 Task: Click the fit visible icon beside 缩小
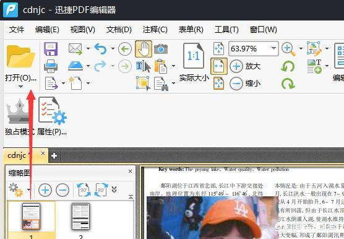tap(219, 83)
